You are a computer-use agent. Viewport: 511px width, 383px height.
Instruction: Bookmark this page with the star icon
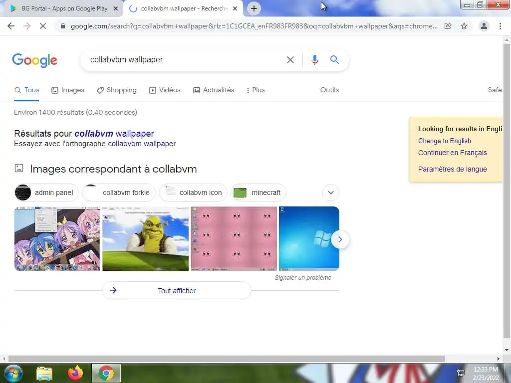[x=464, y=26]
